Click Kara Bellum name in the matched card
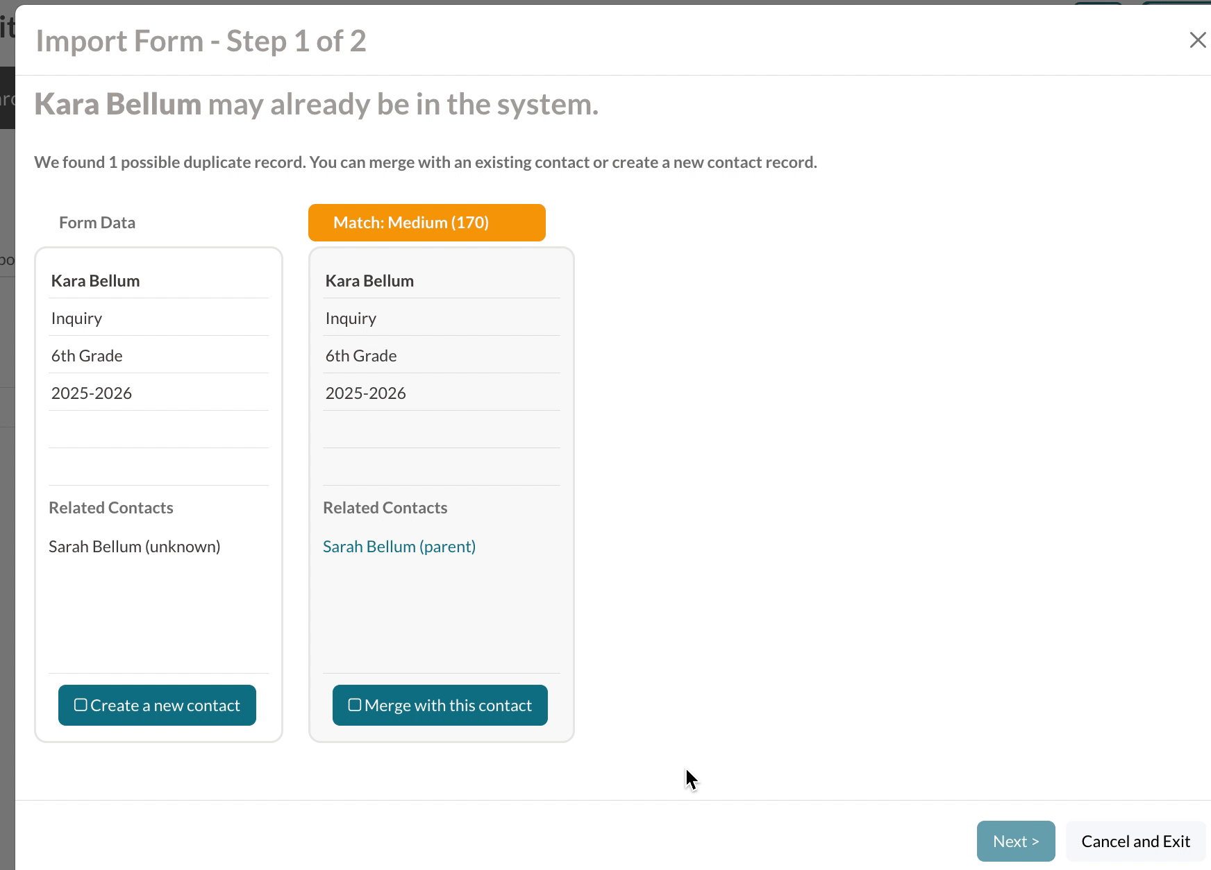 coord(369,281)
